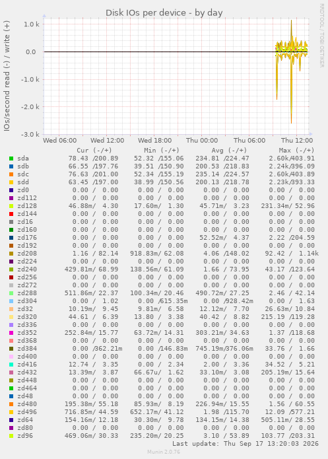Screen dimensions: 328x459
Task: Click the 'zd384' device label
Action: [27, 349]
